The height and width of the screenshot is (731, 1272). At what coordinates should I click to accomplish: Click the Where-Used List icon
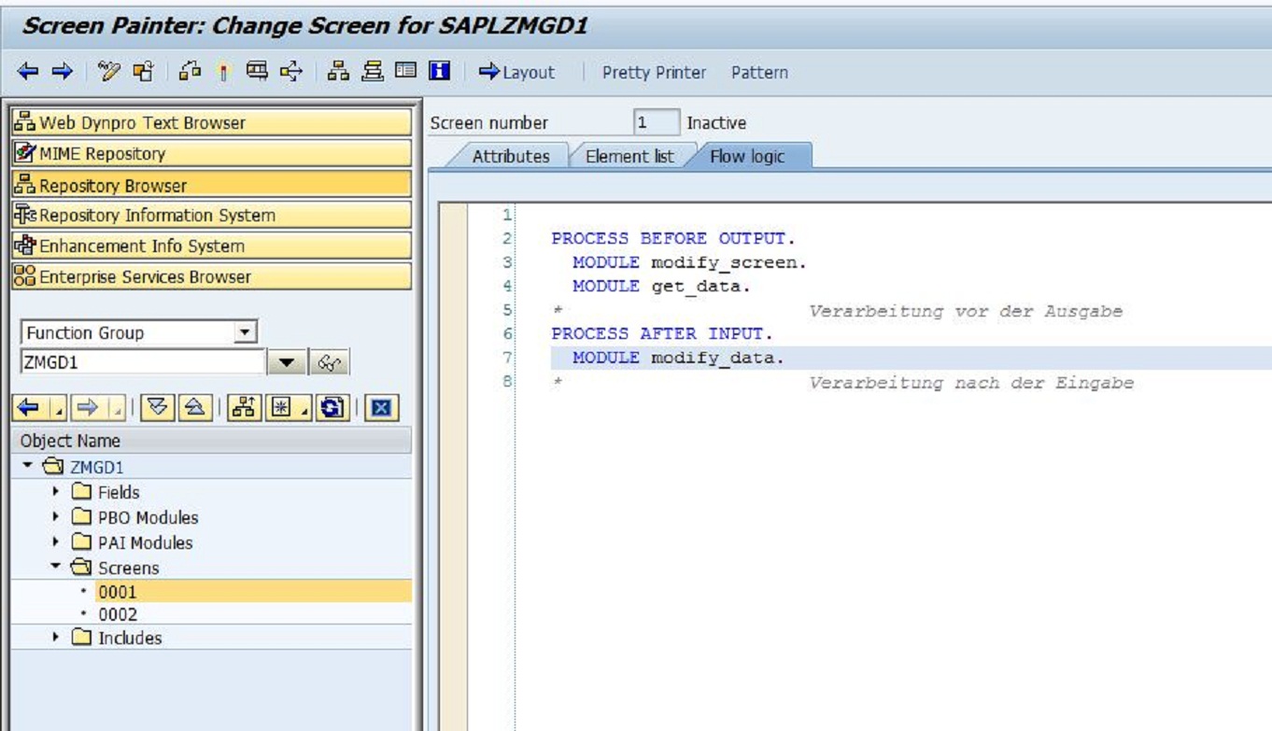(291, 71)
